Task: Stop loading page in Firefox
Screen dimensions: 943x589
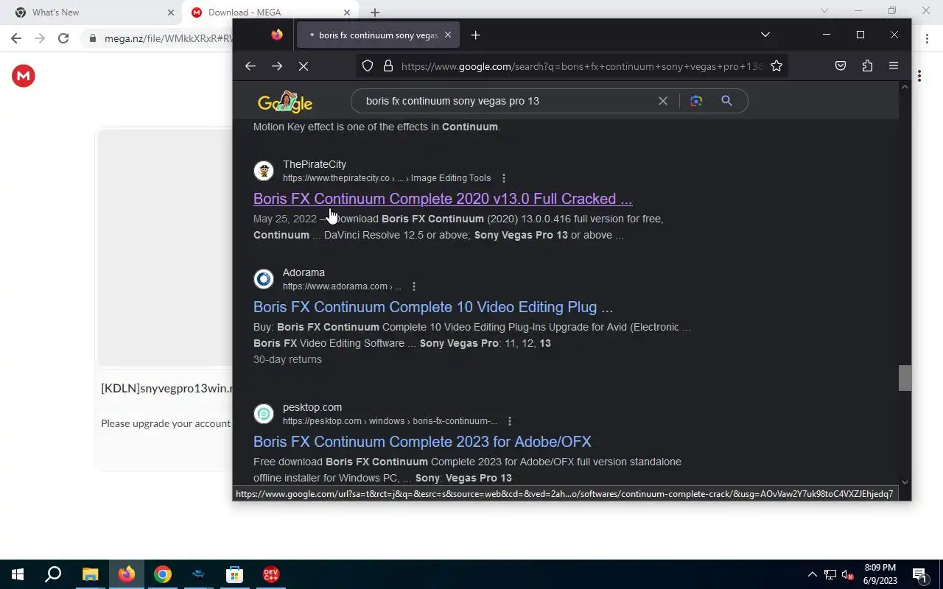Action: [x=304, y=66]
